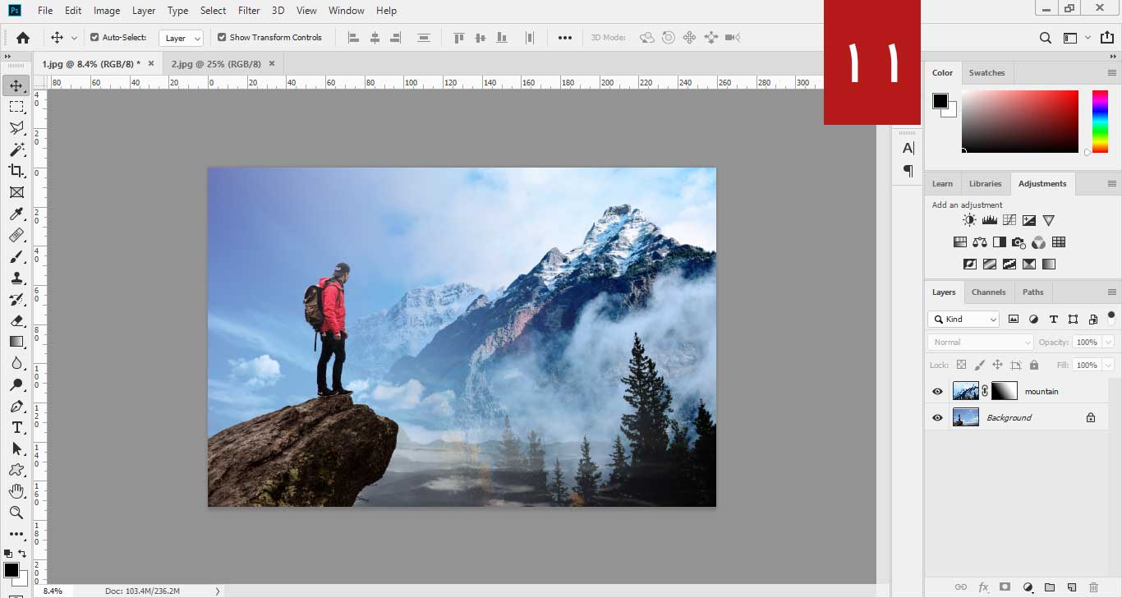
Task: Open the Window menu
Action: pyautogui.click(x=346, y=11)
